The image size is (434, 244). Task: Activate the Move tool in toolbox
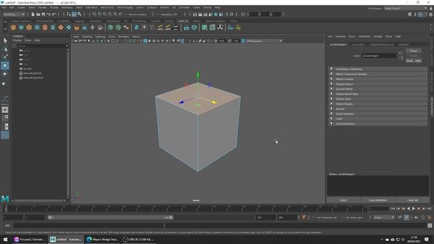click(5, 66)
